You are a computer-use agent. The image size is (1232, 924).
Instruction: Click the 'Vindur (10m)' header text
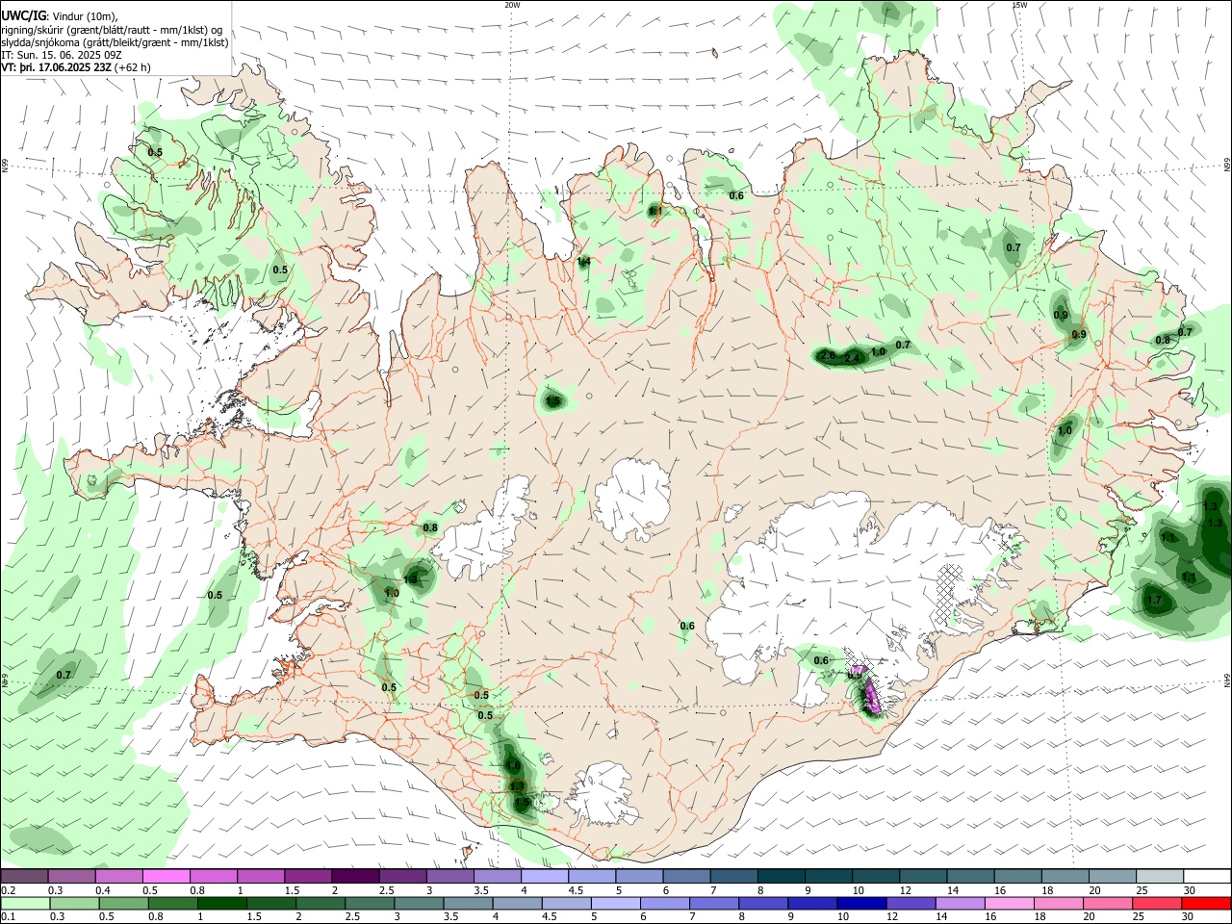[84, 15]
